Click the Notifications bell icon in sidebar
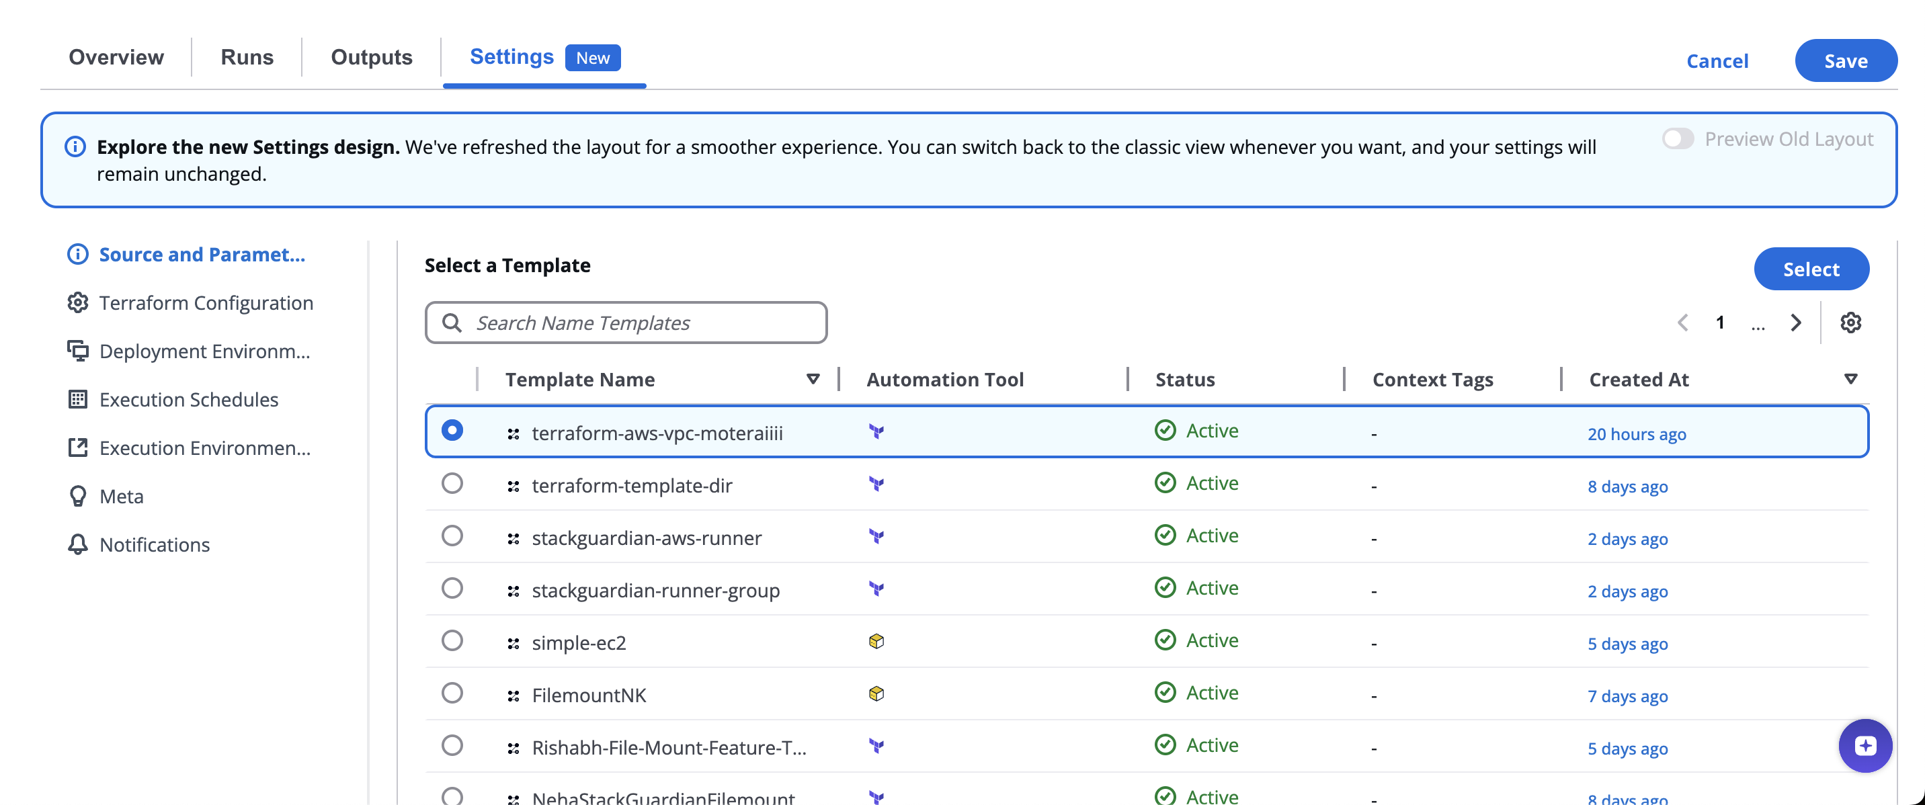Viewport: 1925px width, 805px height. click(78, 544)
